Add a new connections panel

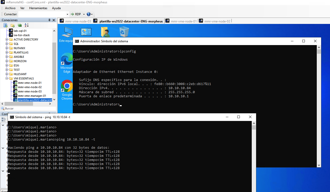click(19, 25)
